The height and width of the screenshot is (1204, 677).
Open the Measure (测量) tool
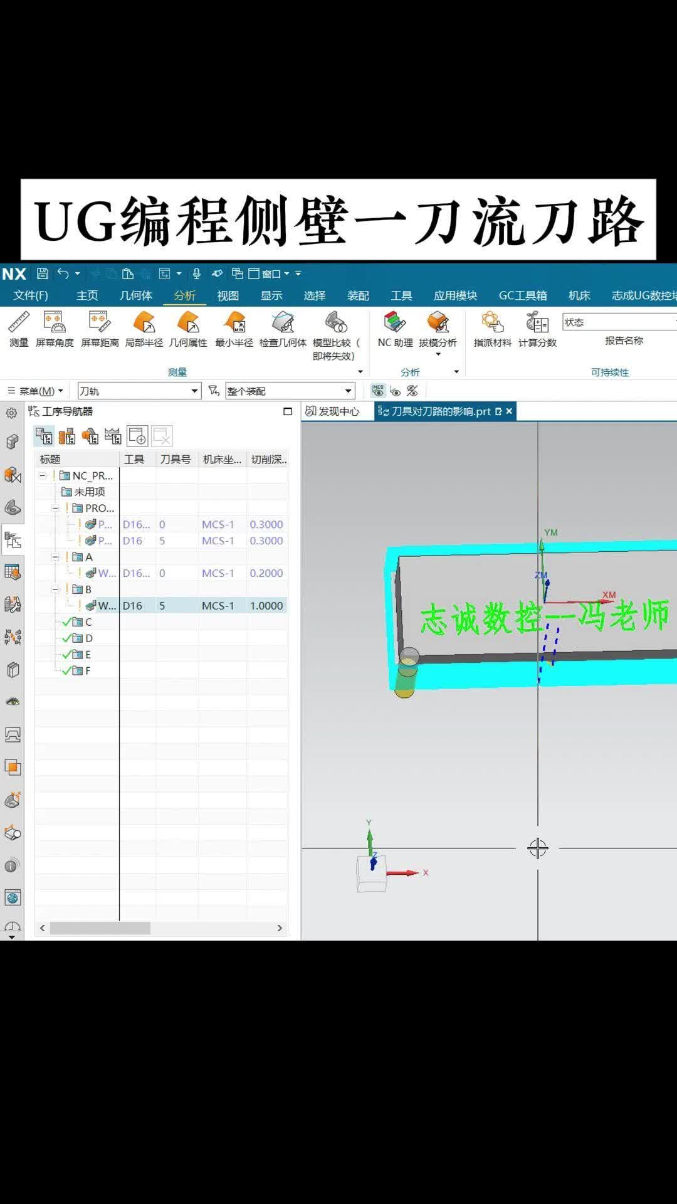(x=19, y=329)
